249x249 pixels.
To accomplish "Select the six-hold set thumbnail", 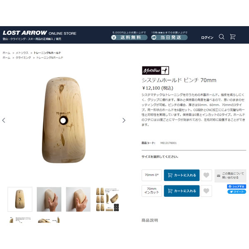I will point(107,199).
